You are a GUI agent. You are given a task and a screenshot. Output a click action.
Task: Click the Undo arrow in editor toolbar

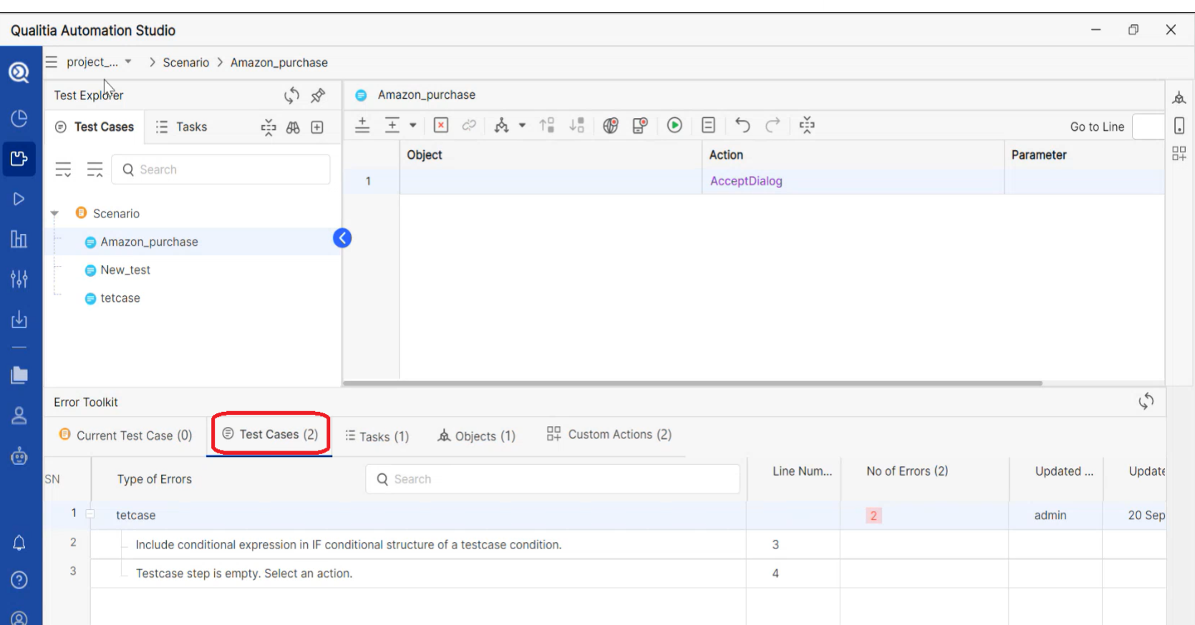tap(742, 125)
